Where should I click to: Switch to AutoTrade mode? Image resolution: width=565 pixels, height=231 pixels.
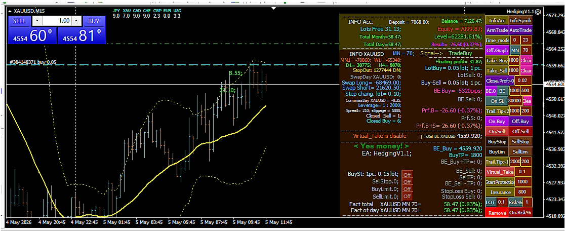[x=520, y=30]
